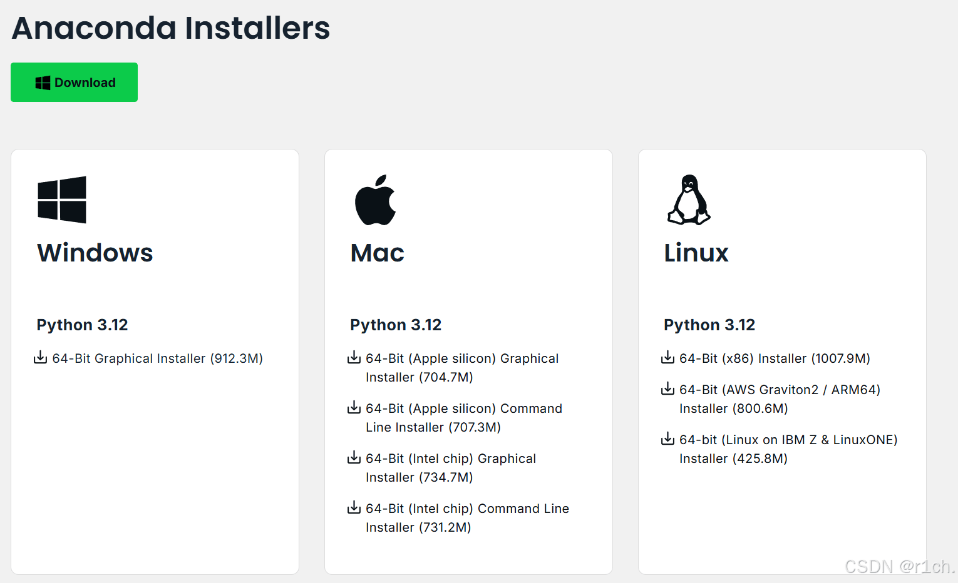Click download icon for AWS Graviton2 installer

pyautogui.click(x=667, y=388)
